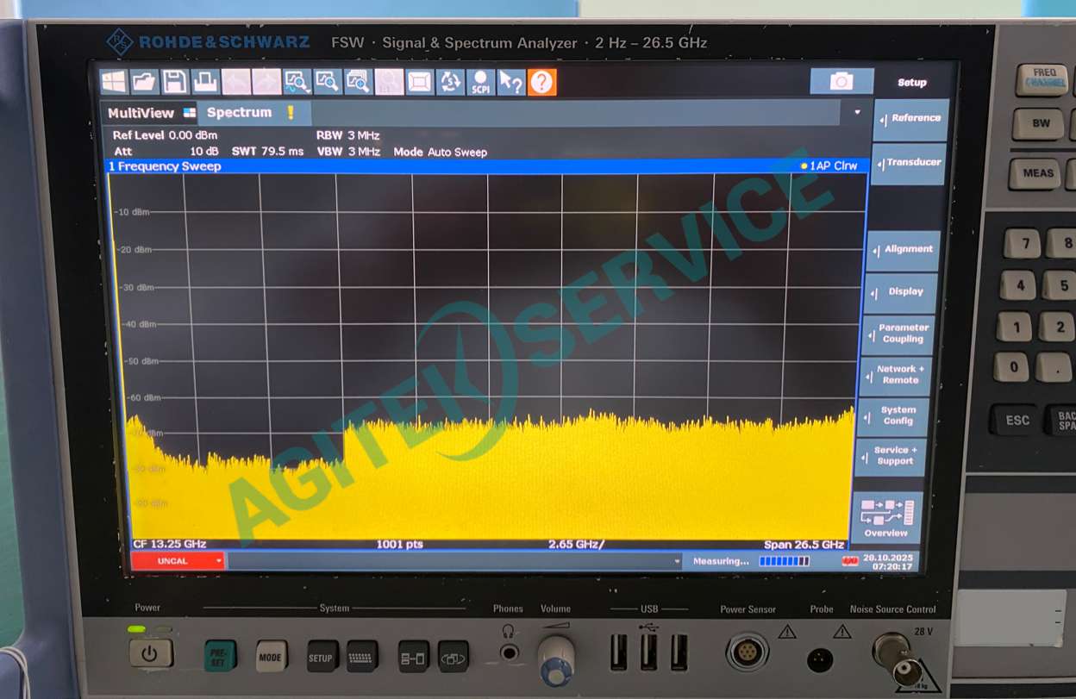Image resolution: width=1076 pixels, height=699 pixels.
Task: Click the circular arrows sequencer icon
Action: point(450,82)
